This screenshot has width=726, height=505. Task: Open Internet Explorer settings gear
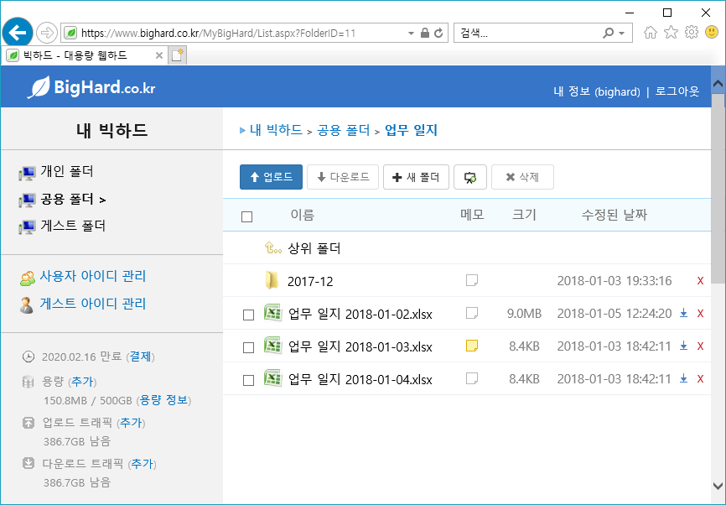coord(692,33)
